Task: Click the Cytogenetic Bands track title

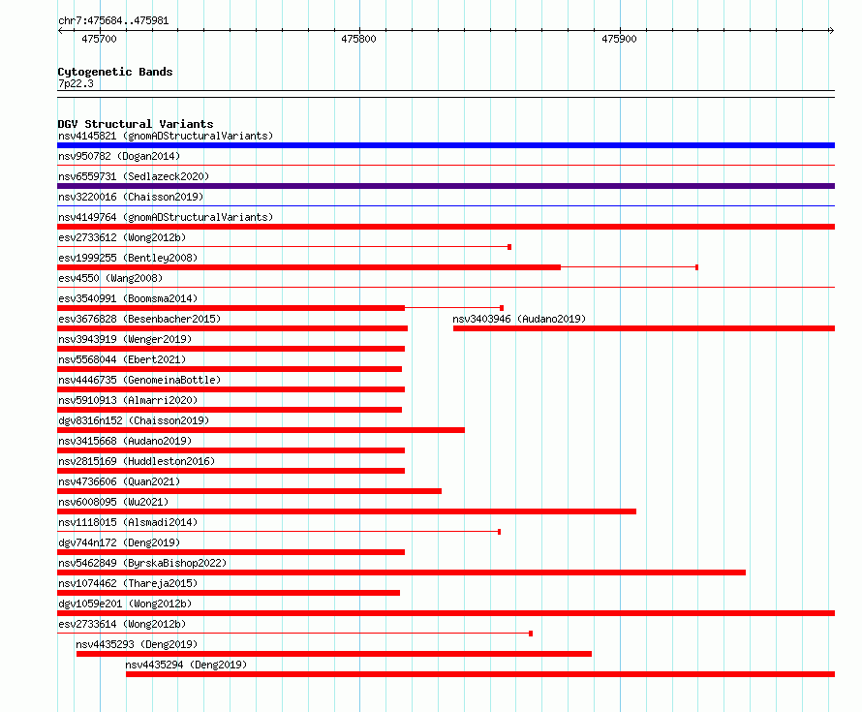Action: pos(115,72)
